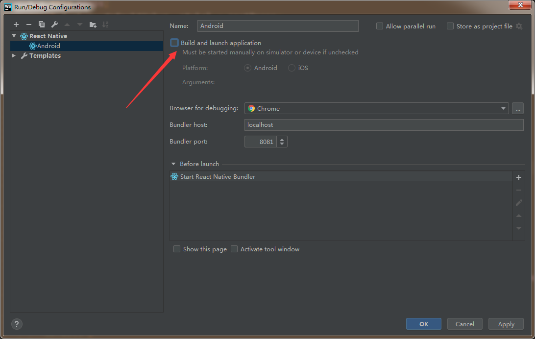
Task: Enable Activate tool window checkbox
Action: pos(234,249)
